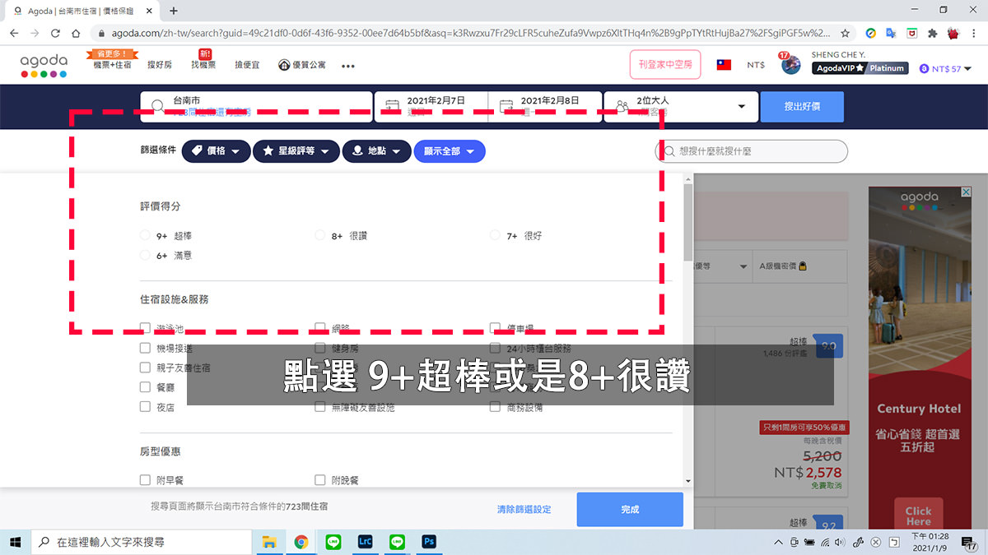
Task: Open the 星級評等 dropdown
Action: (296, 150)
